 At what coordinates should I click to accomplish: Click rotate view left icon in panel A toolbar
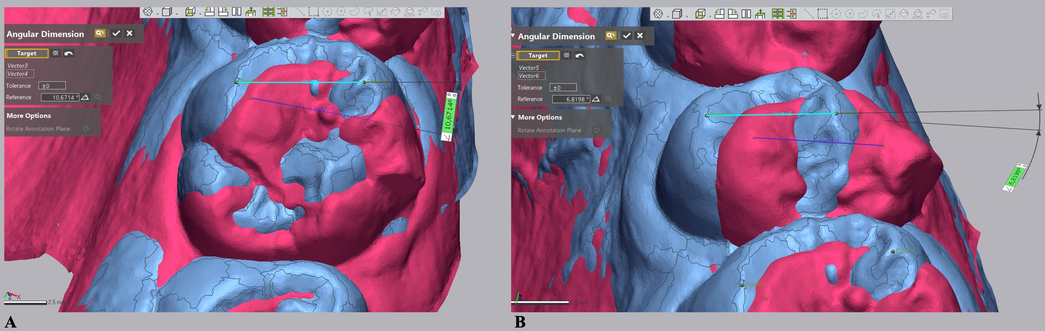coord(209,12)
